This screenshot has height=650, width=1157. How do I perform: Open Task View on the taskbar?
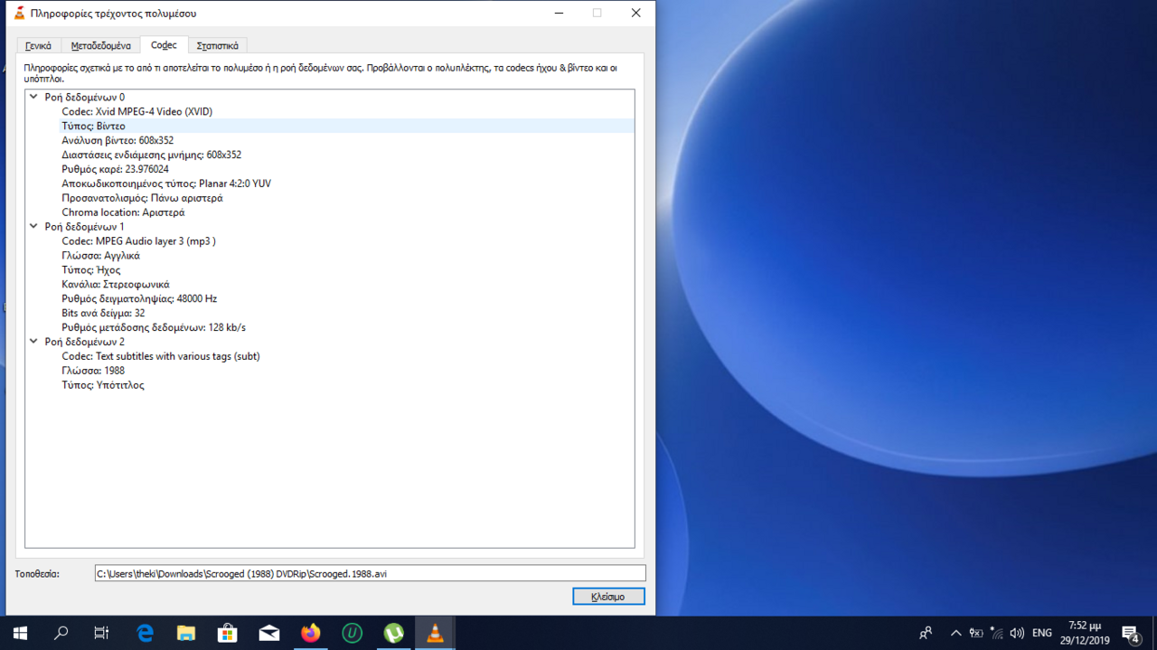pyautogui.click(x=102, y=633)
